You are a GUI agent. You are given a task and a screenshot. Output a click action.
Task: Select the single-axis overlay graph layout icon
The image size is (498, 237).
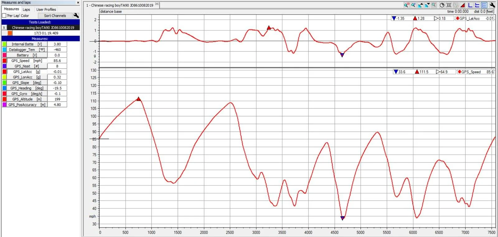(470, 5)
